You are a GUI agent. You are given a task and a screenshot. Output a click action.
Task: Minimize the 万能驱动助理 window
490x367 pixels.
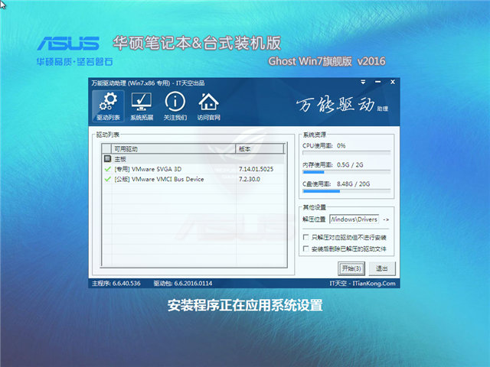[x=379, y=82]
